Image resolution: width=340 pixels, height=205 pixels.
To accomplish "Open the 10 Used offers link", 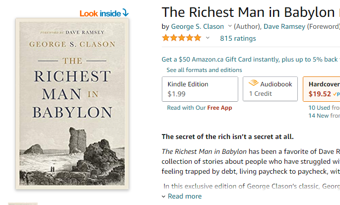I will pos(324,108).
